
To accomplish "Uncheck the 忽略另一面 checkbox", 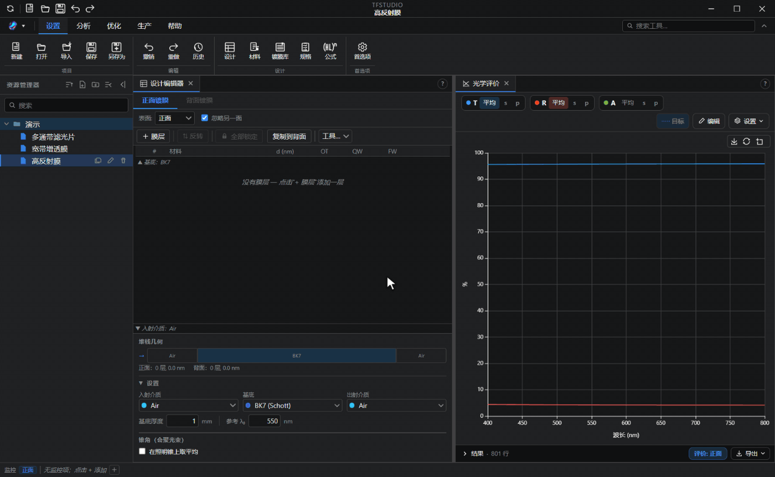I will pos(205,118).
